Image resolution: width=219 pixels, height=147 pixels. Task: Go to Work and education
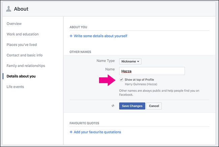(23, 34)
